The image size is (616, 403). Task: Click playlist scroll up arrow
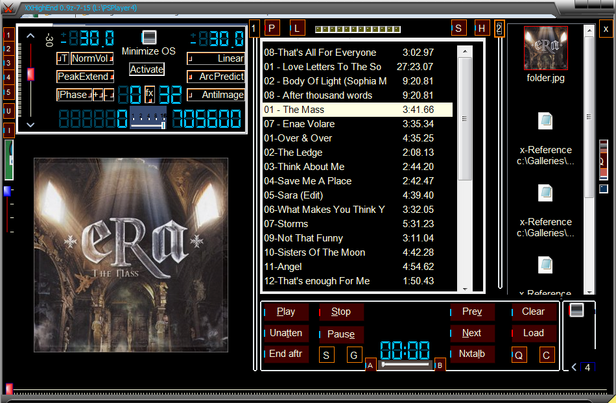465,51
